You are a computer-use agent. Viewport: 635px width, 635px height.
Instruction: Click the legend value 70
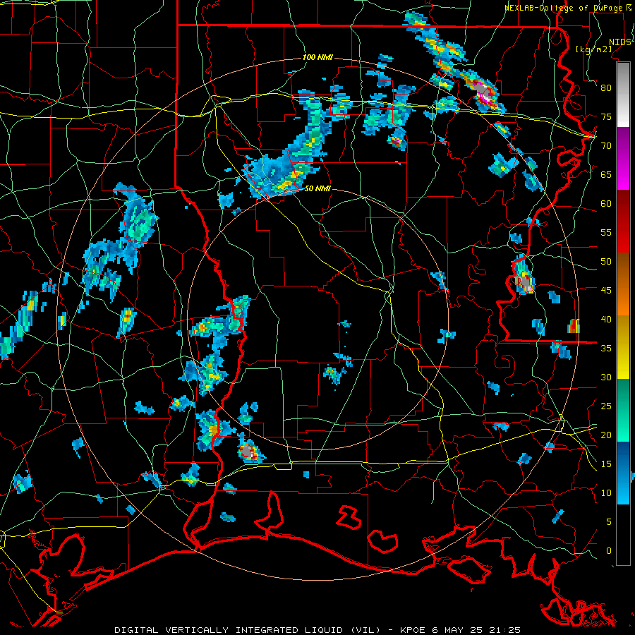(606, 146)
